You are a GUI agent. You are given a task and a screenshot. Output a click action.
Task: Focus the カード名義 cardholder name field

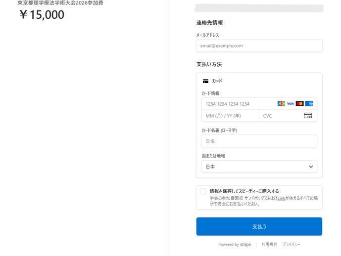[x=259, y=141]
